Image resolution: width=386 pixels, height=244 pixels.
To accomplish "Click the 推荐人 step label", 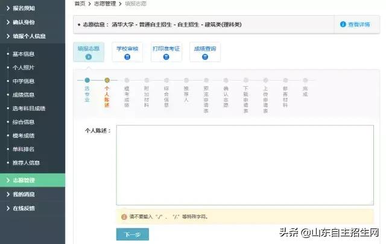I will coord(186,94).
